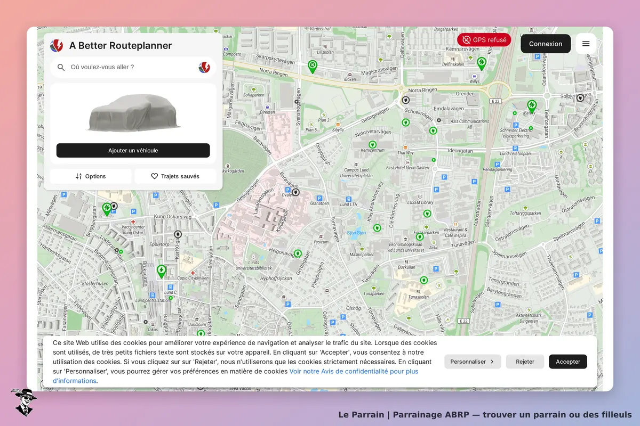Select the black plug marker at Ovalen

click(295, 192)
